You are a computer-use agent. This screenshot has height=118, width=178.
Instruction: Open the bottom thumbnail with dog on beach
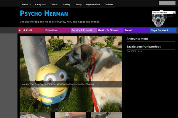pos(107,115)
